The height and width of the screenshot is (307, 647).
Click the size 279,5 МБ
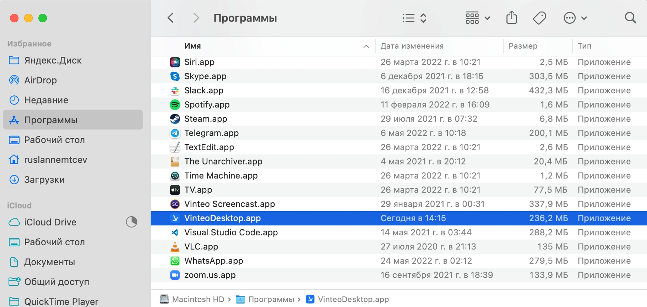548,261
